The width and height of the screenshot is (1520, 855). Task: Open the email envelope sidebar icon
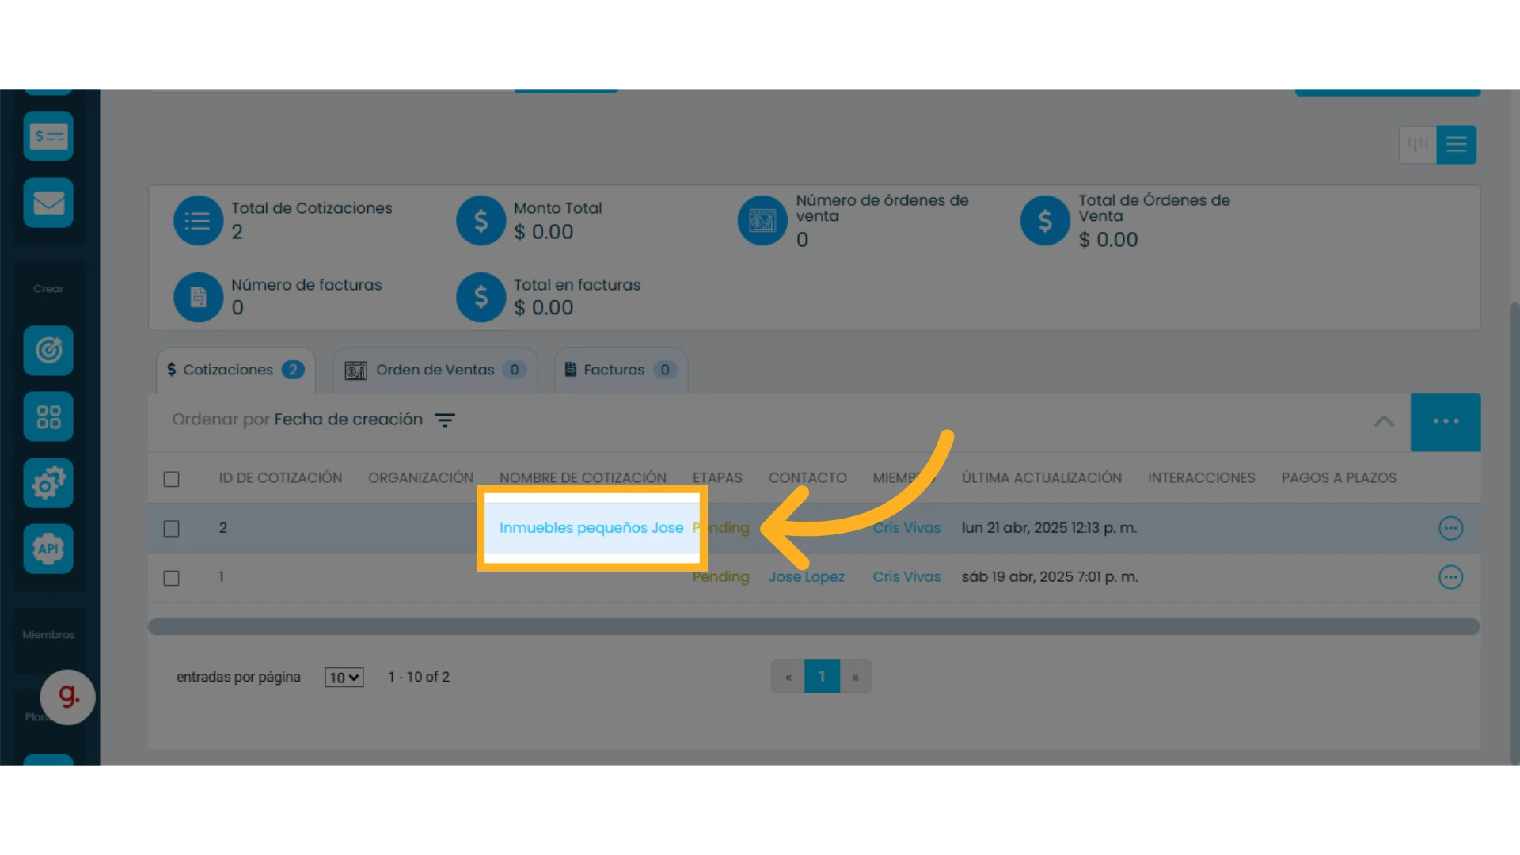48,203
